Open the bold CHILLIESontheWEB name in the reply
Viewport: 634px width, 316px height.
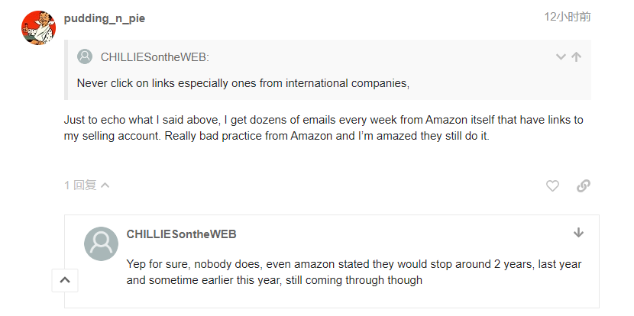pos(181,234)
